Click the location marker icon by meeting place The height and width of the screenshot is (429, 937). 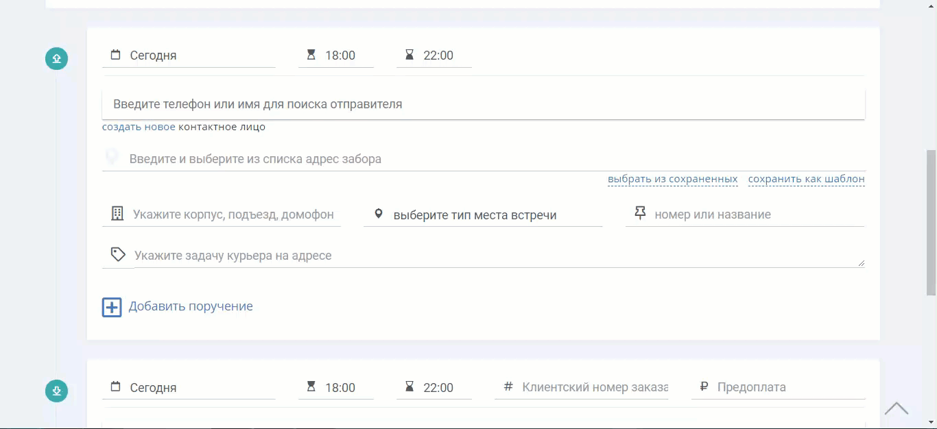point(379,214)
